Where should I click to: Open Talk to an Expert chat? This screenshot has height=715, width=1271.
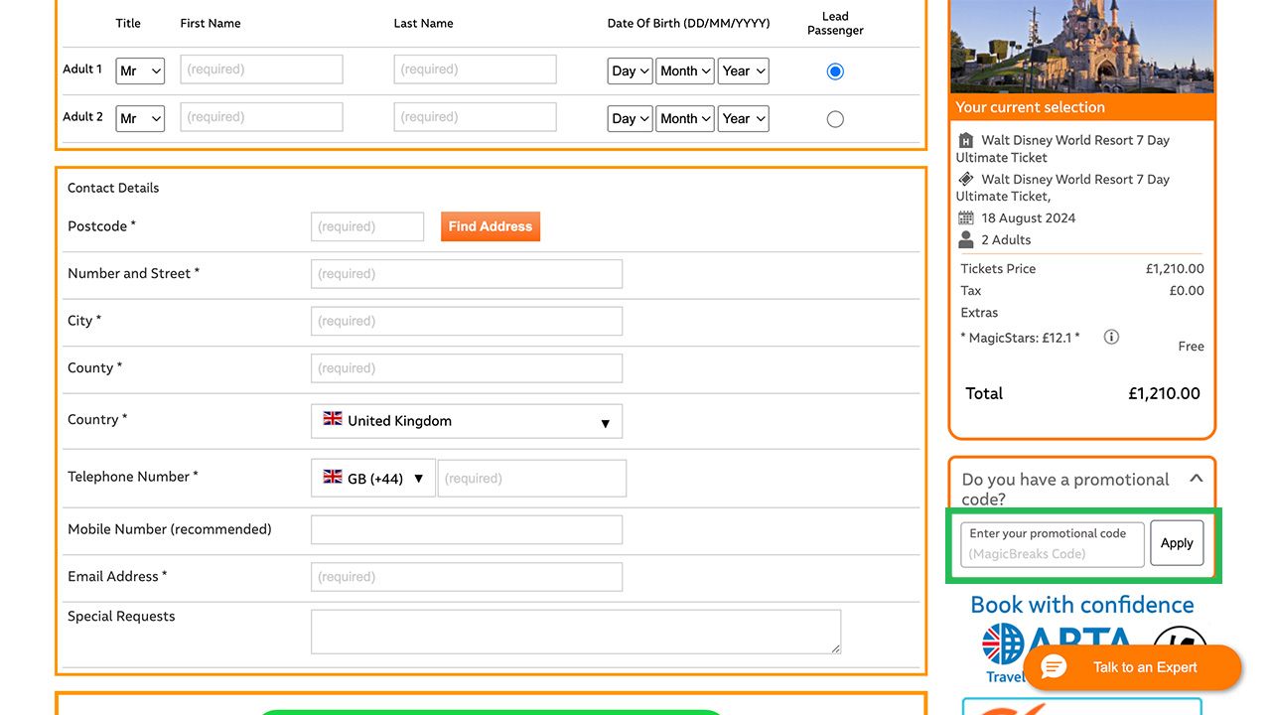(1133, 667)
